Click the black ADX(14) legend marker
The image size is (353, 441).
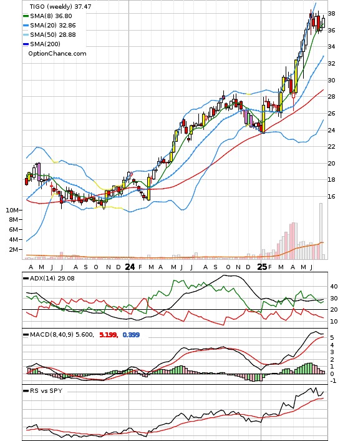(26, 279)
